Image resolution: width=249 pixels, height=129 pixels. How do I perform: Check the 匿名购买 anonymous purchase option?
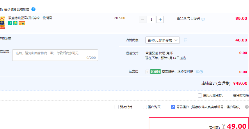click(x=145, y=107)
